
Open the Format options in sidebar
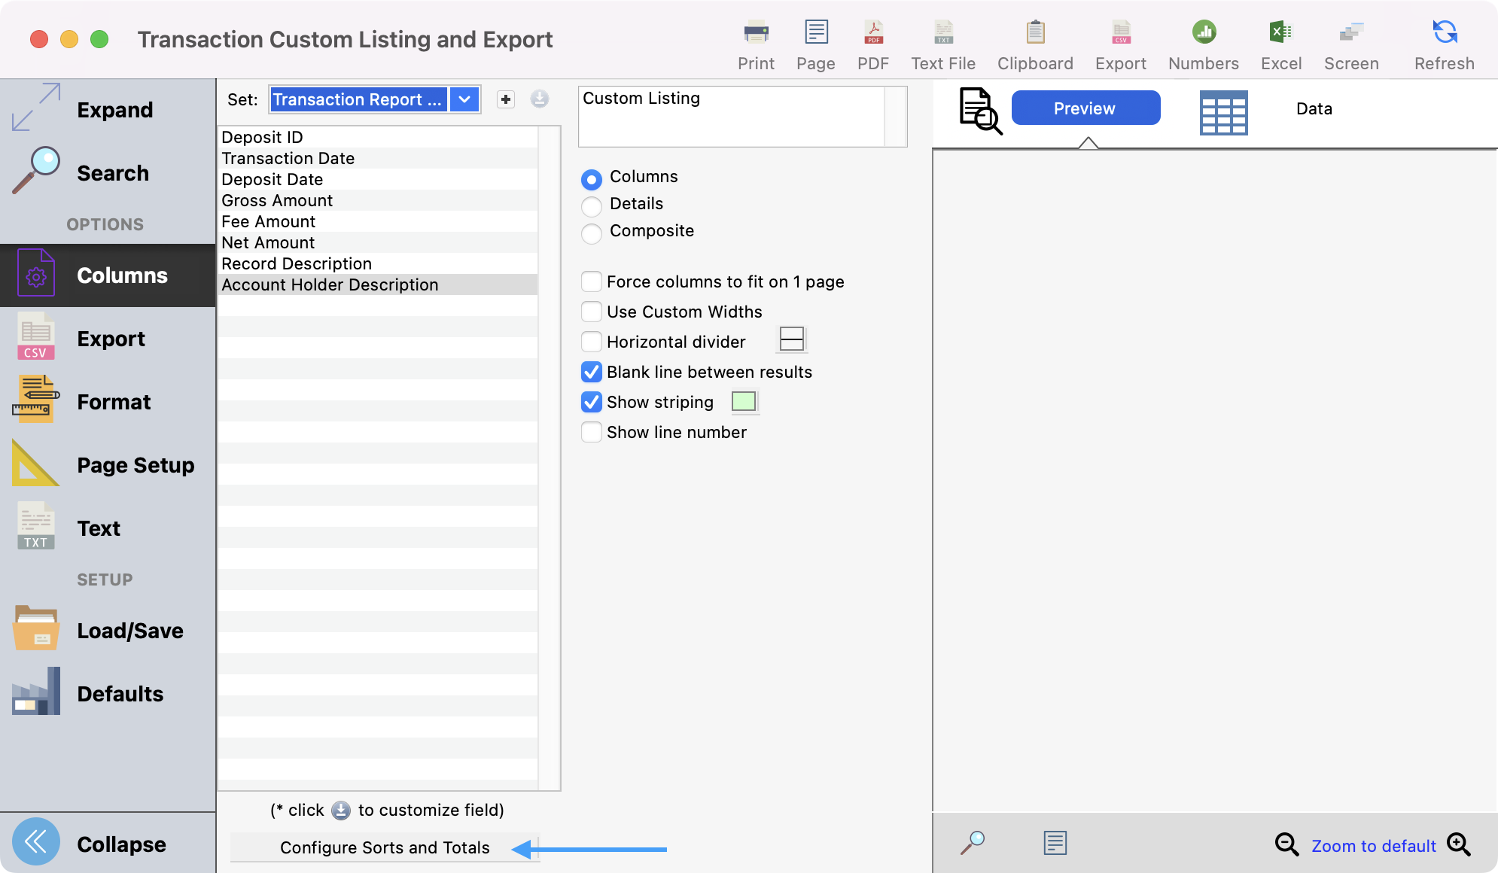113,402
